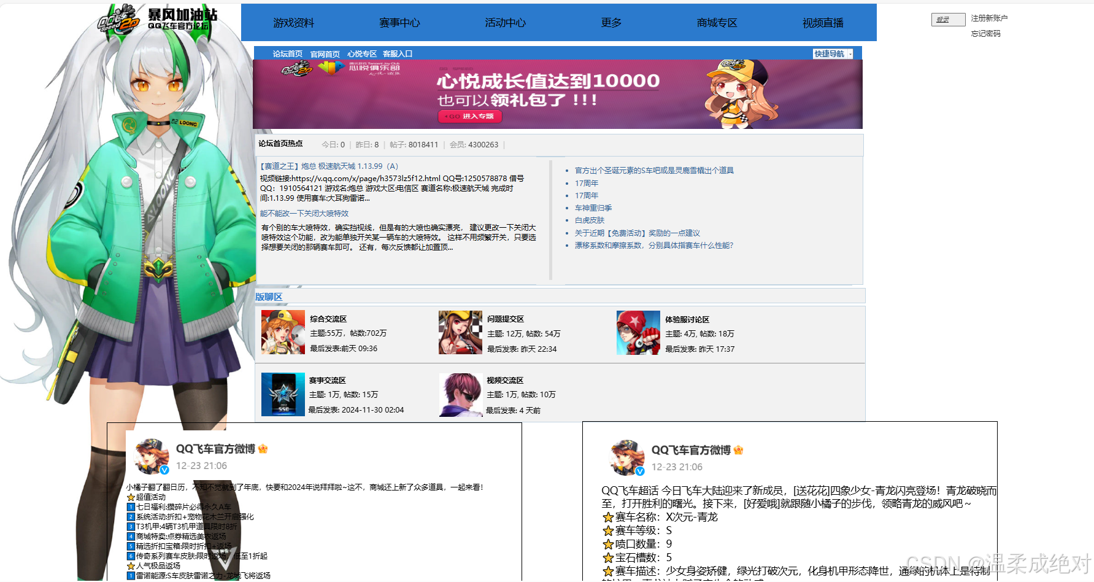This screenshot has width=1094, height=582.
Task: Go to 论坛首页 in the sub navigation
Action: point(288,54)
